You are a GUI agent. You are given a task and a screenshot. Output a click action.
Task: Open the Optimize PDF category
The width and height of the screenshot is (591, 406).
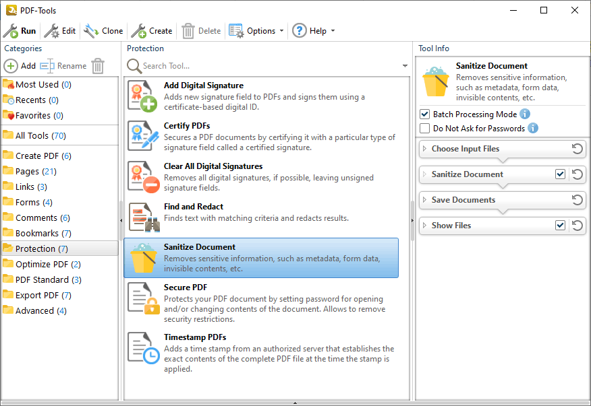point(60,264)
